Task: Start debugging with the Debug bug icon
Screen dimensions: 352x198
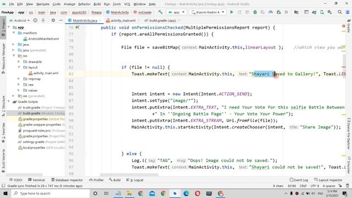Action: 255,12
